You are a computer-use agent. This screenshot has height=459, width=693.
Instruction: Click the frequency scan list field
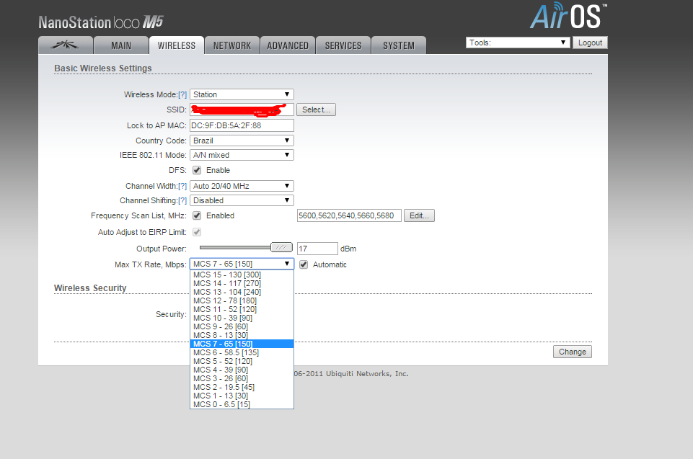[349, 215]
